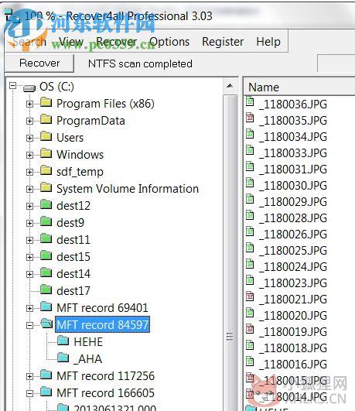
Task: Open the Options menu
Action: [x=169, y=42]
